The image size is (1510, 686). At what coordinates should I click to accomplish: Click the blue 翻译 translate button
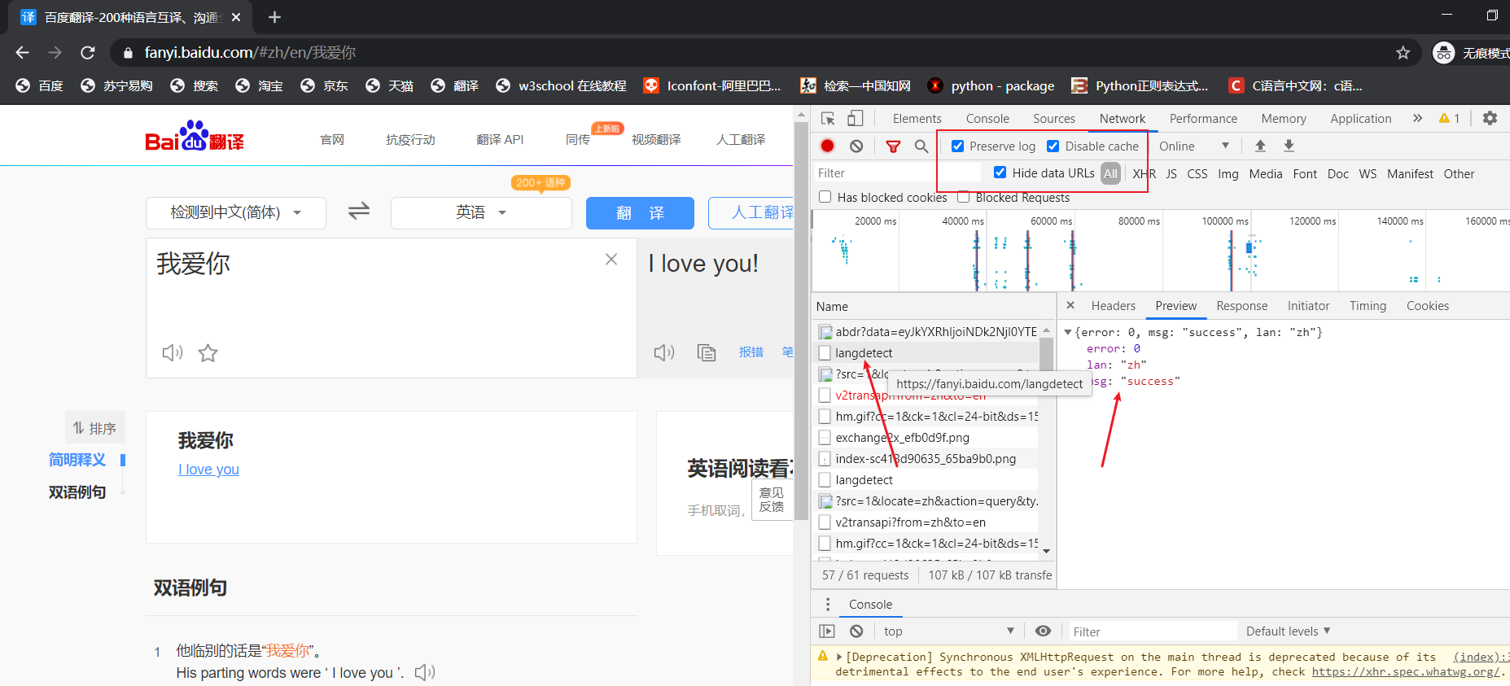[x=640, y=213]
